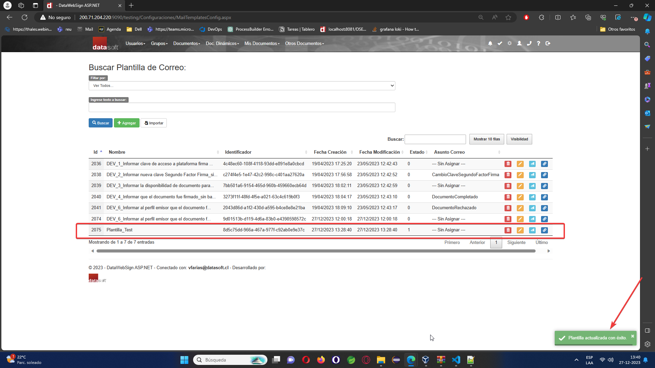Viewport: 655px width, 368px height.
Task: Focus the table Buscar filter field
Action: [435, 139]
